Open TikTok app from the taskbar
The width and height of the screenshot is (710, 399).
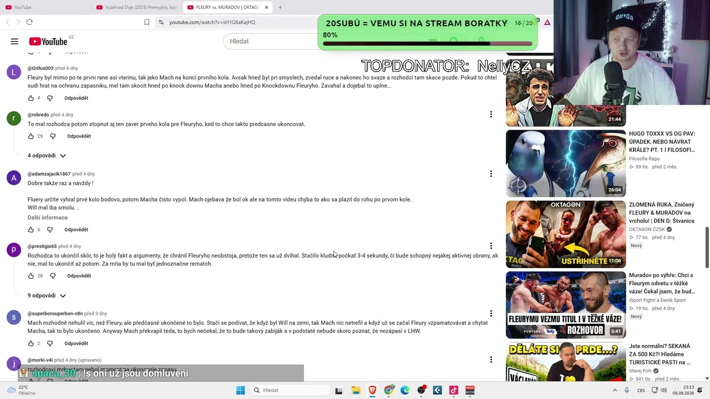point(454,390)
